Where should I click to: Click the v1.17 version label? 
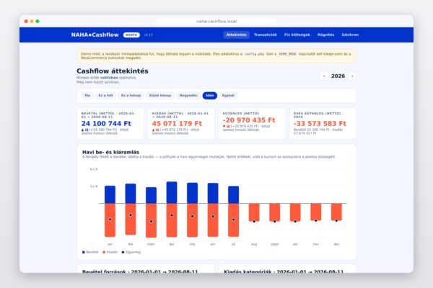point(148,35)
